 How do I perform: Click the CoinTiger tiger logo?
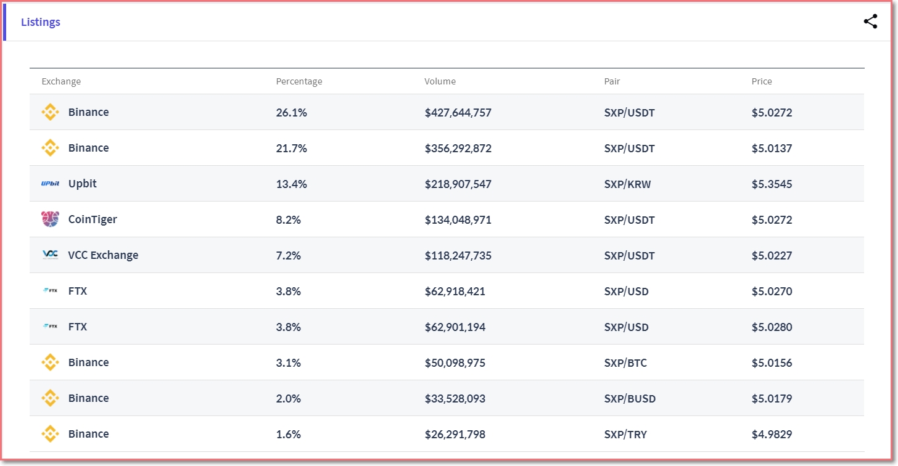tap(50, 219)
